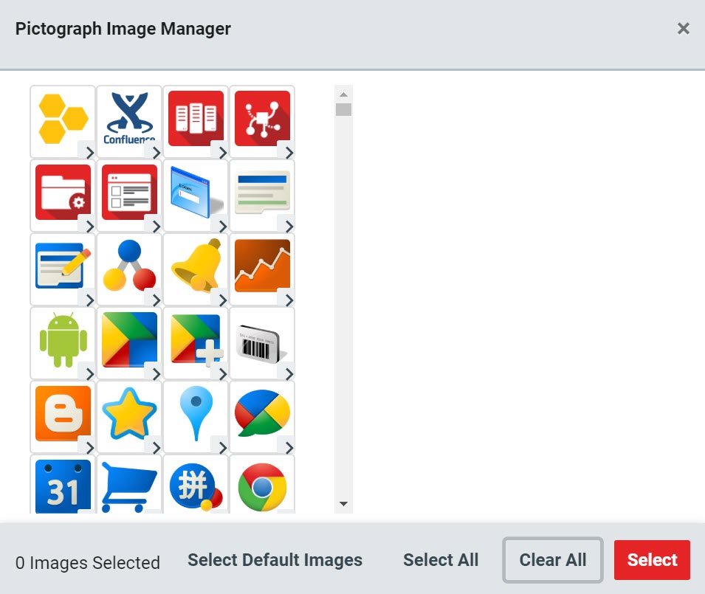Pick the colorful folded square image
Viewport: 705px width, 594px height.
click(129, 339)
